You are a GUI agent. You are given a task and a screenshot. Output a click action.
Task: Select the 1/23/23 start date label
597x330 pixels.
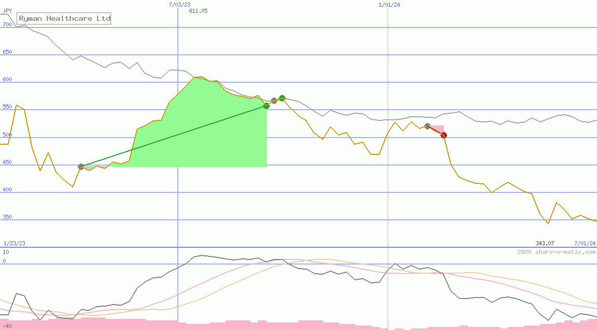click(14, 243)
